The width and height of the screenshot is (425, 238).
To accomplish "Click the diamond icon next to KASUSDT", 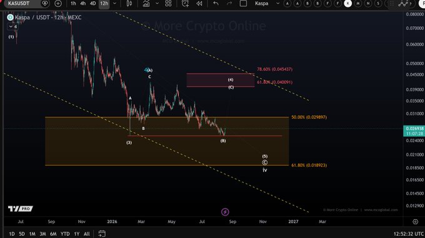I will [x=45, y=4].
